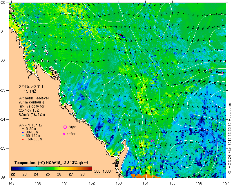This screenshot has height=186, width=232.
Task: Pick the dark red end of the temperature colorbar
Action: 90,169
